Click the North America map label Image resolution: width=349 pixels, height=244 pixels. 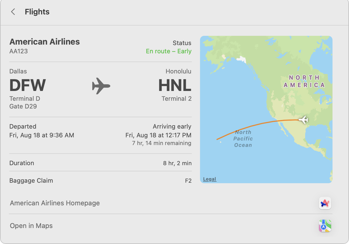[x=304, y=81]
